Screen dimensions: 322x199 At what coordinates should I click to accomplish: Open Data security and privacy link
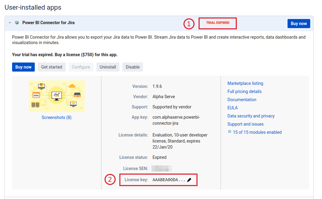pyautogui.click(x=251, y=116)
